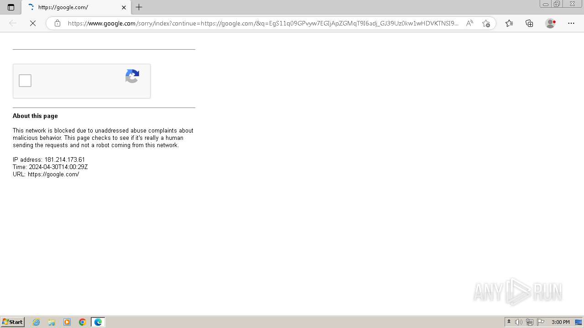
Task: Open Windows Media Player from taskbar
Action: [67, 322]
